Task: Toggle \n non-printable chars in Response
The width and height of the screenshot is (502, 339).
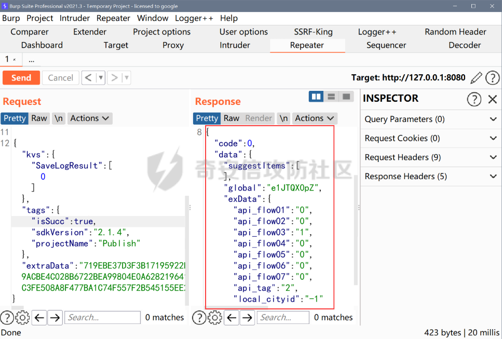Action: point(283,118)
